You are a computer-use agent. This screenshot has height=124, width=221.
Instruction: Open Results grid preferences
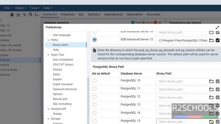[x=60, y=99]
